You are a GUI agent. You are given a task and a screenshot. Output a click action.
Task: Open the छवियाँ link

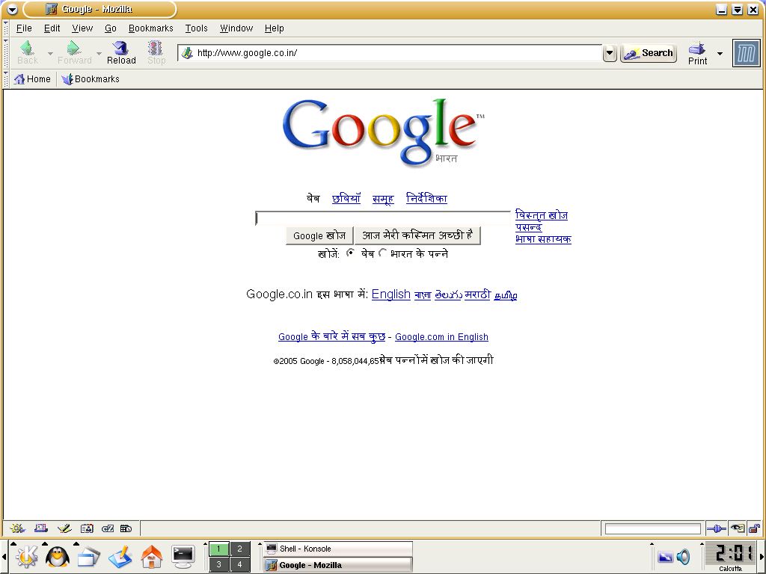346,199
